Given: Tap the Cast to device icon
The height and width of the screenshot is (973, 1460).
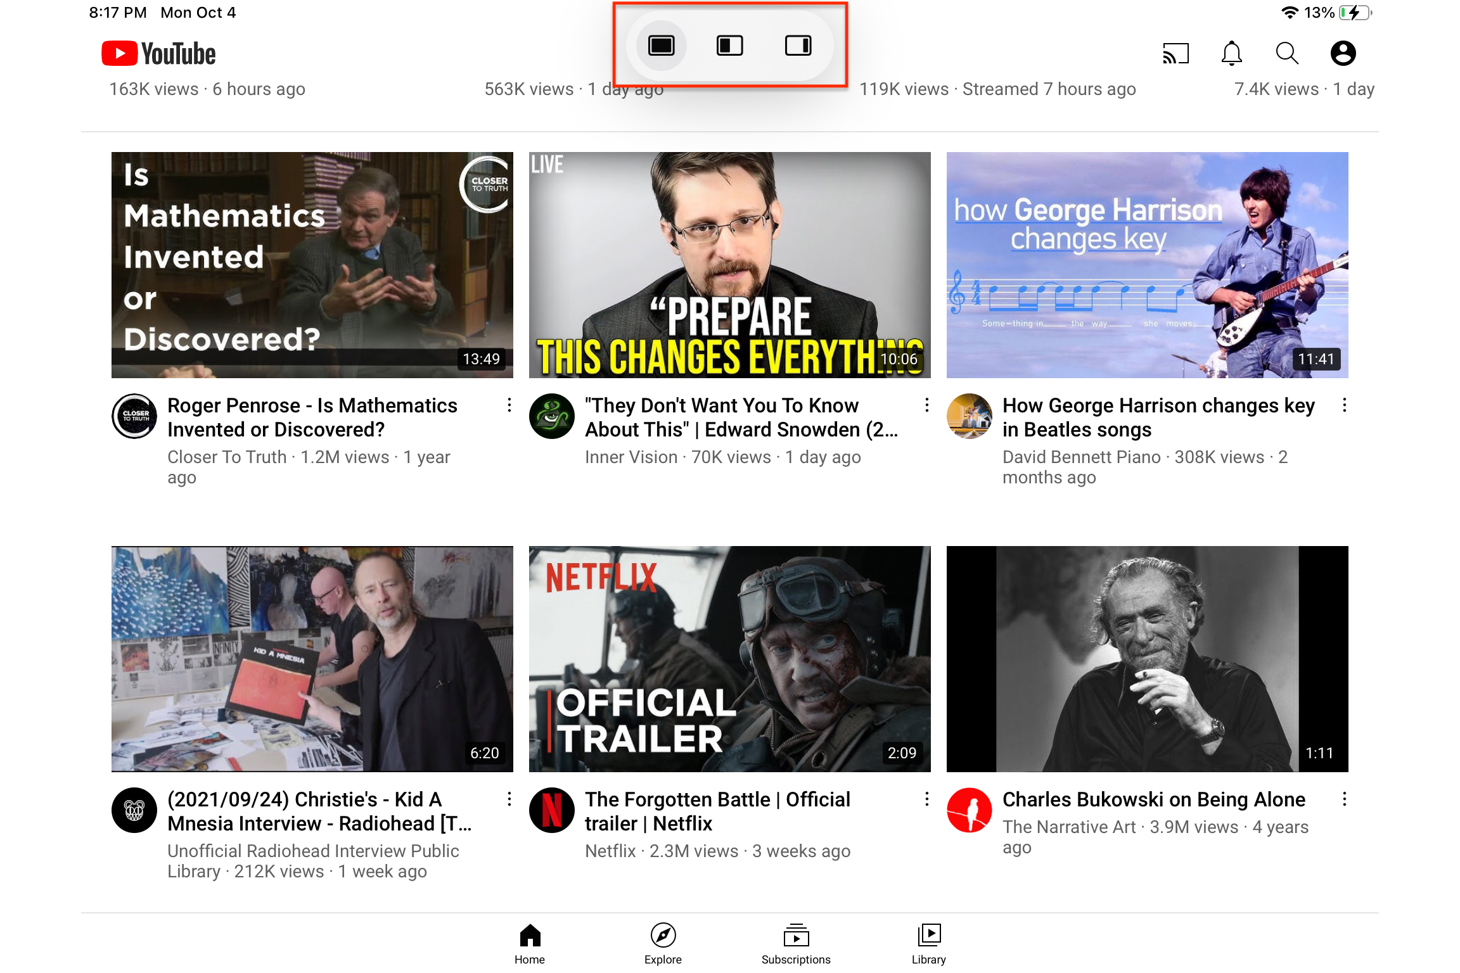Looking at the screenshot, I should tap(1175, 54).
